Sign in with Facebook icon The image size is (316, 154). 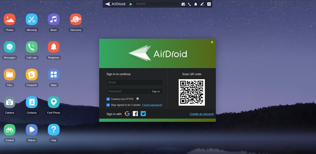click(135, 114)
